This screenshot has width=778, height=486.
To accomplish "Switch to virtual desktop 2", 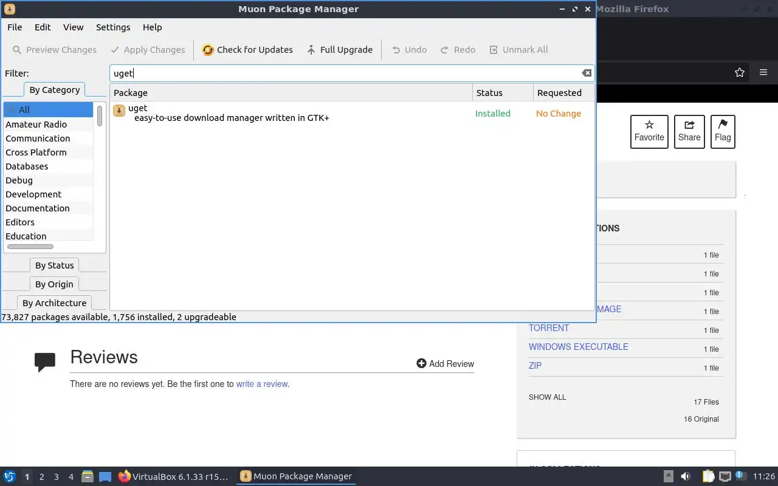I will click(42, 477).
